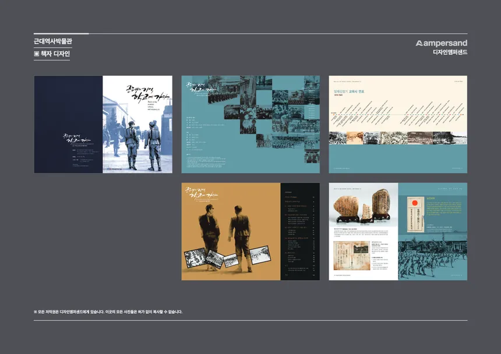Click the photo strip beneath the timeline

click(x=398, y=138)
